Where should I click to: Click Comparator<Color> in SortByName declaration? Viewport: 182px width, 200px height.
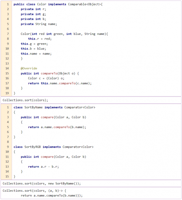80,107
